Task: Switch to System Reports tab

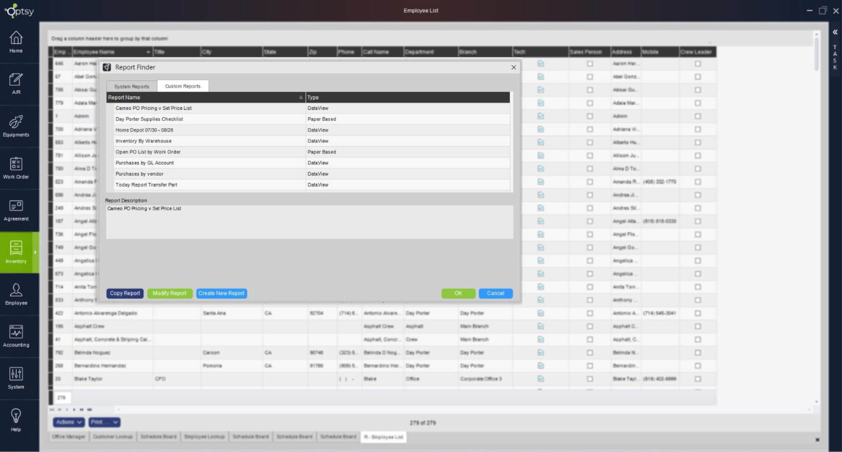Action: click(132, 86)
